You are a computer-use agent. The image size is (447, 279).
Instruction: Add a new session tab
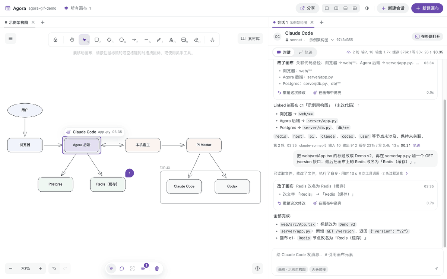coord(322,22)
